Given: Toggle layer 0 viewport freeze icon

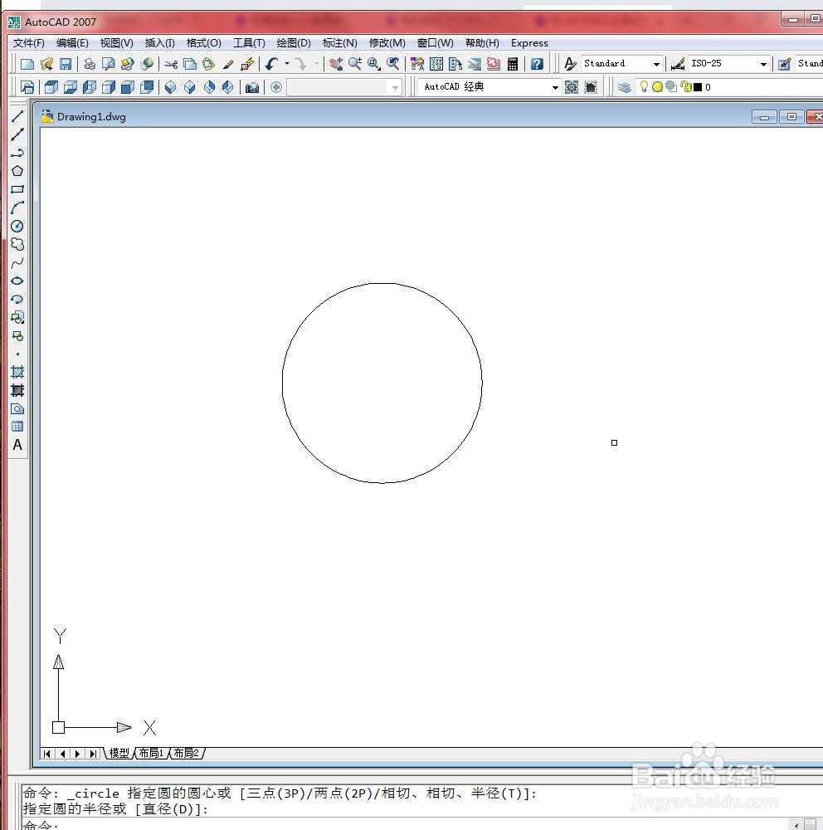Looking at the screenshot, I should pyautogui.click(x=672, y=87).
